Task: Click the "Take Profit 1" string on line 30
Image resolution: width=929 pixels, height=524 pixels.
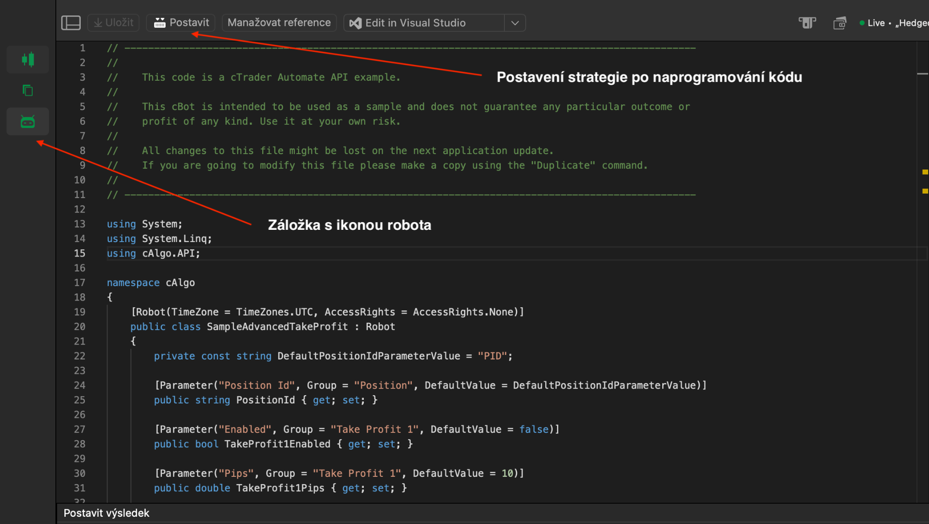Action: point(357,473)
